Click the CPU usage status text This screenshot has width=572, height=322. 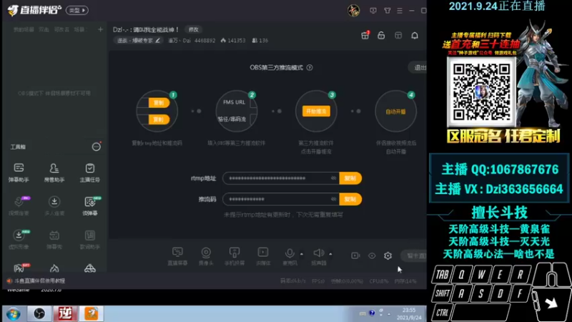[379, 281]
